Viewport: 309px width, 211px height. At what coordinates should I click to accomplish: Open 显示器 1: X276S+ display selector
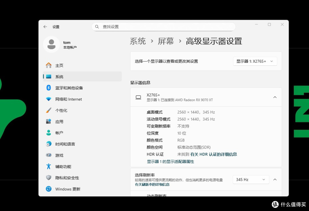(x=255, y=61)
